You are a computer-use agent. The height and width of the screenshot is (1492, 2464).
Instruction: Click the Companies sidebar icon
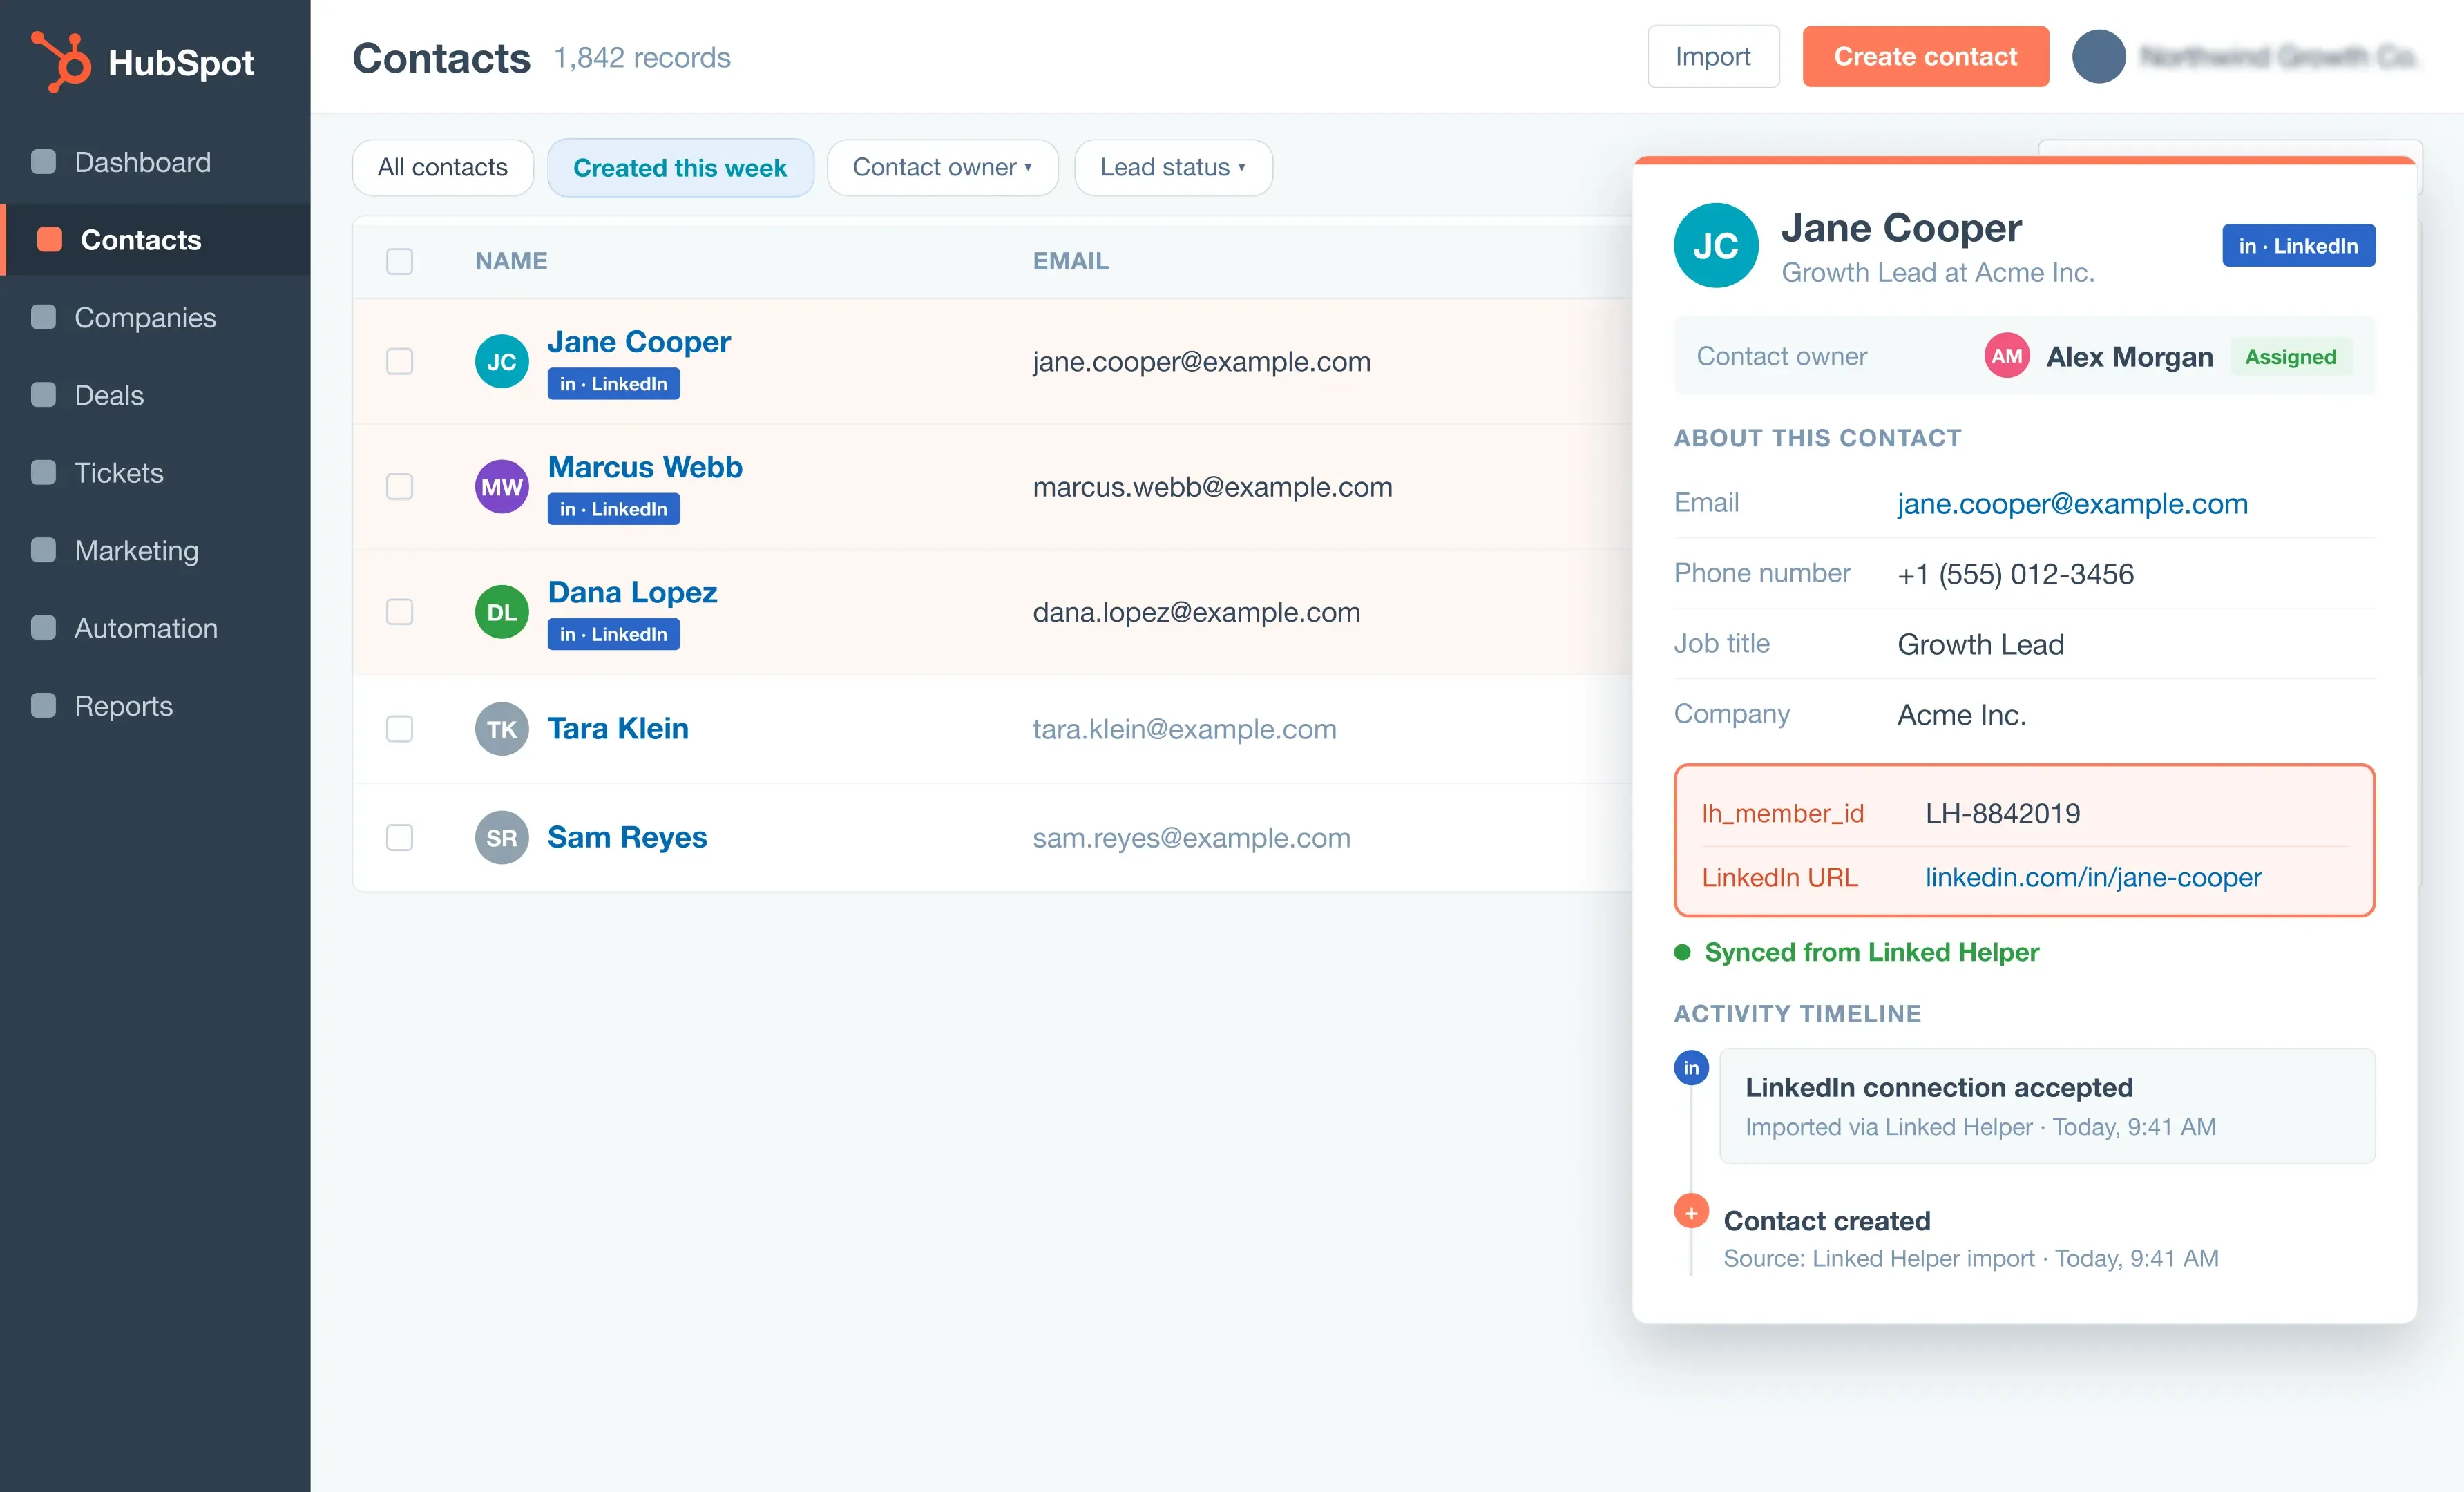click(x=44, y=317)
